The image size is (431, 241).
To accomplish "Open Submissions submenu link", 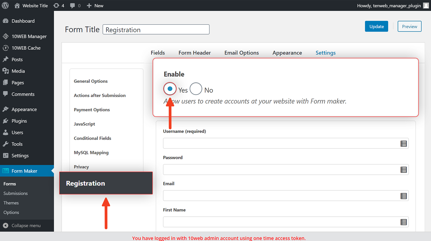I will 15,193.
